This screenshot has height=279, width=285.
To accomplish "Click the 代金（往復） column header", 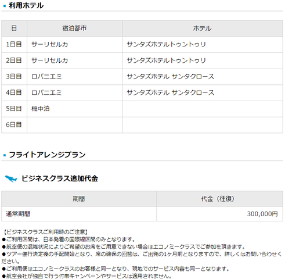I will point(219,199).
